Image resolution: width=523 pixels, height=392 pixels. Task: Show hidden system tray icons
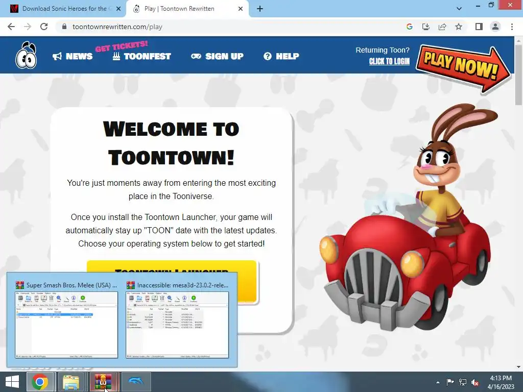pyautogui.click(x=438, y=382)
